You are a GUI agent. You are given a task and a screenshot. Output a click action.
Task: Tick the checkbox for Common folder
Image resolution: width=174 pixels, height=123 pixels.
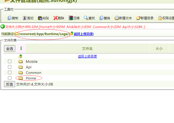click(x=10, y=72)
